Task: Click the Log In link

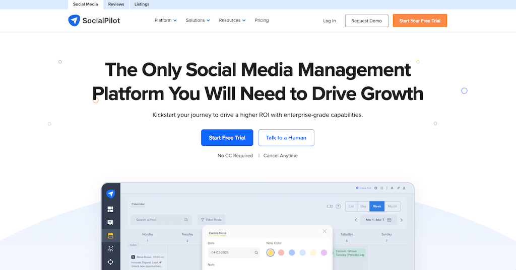Action: 330,21
